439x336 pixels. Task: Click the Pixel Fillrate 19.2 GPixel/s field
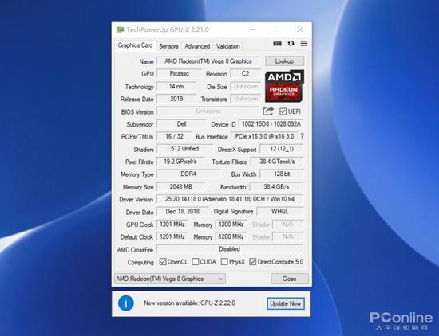pos(180,162)
